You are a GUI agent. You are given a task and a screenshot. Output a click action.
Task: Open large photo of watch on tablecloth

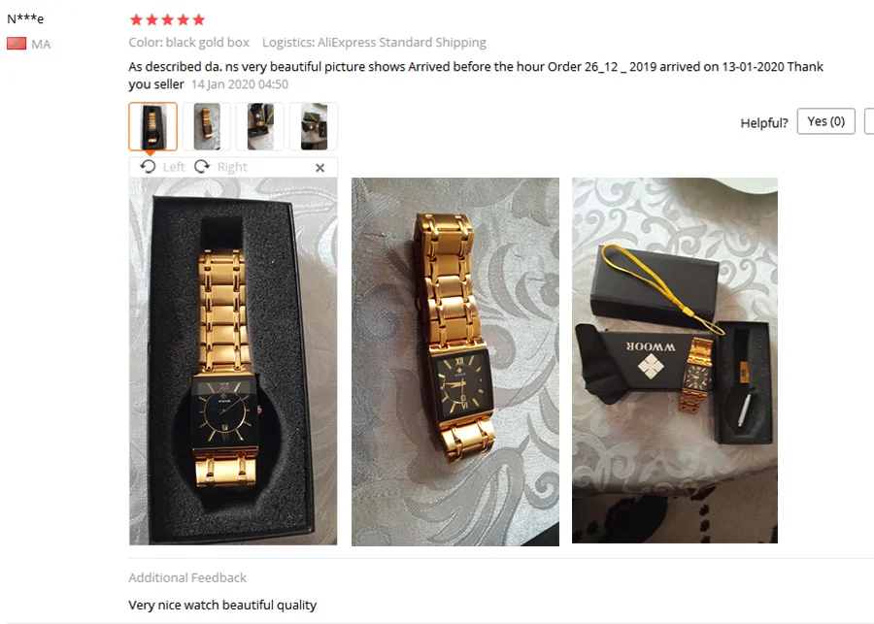(x=455, y=362)
